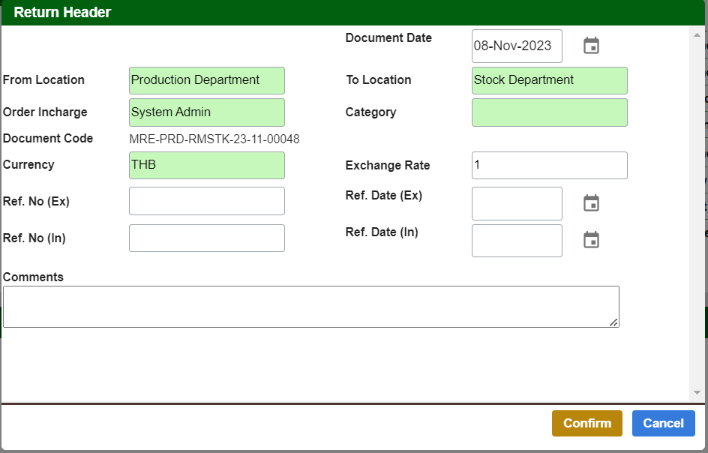This screenshot has width=708, height=453.
Task: Open the Document Date calendar picker
Action: [x=591, y=46]
